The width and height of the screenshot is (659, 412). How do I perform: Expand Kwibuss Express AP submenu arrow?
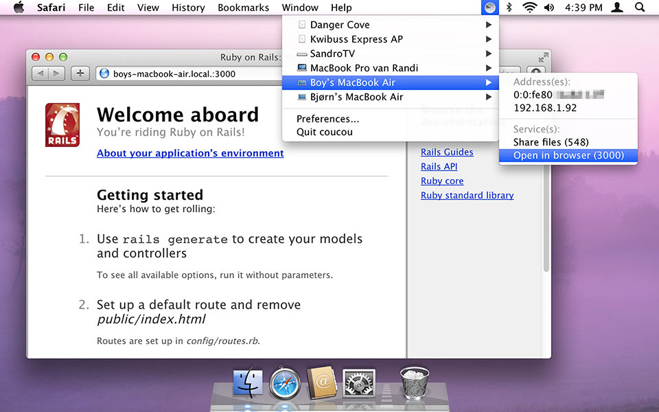[488, 39]
